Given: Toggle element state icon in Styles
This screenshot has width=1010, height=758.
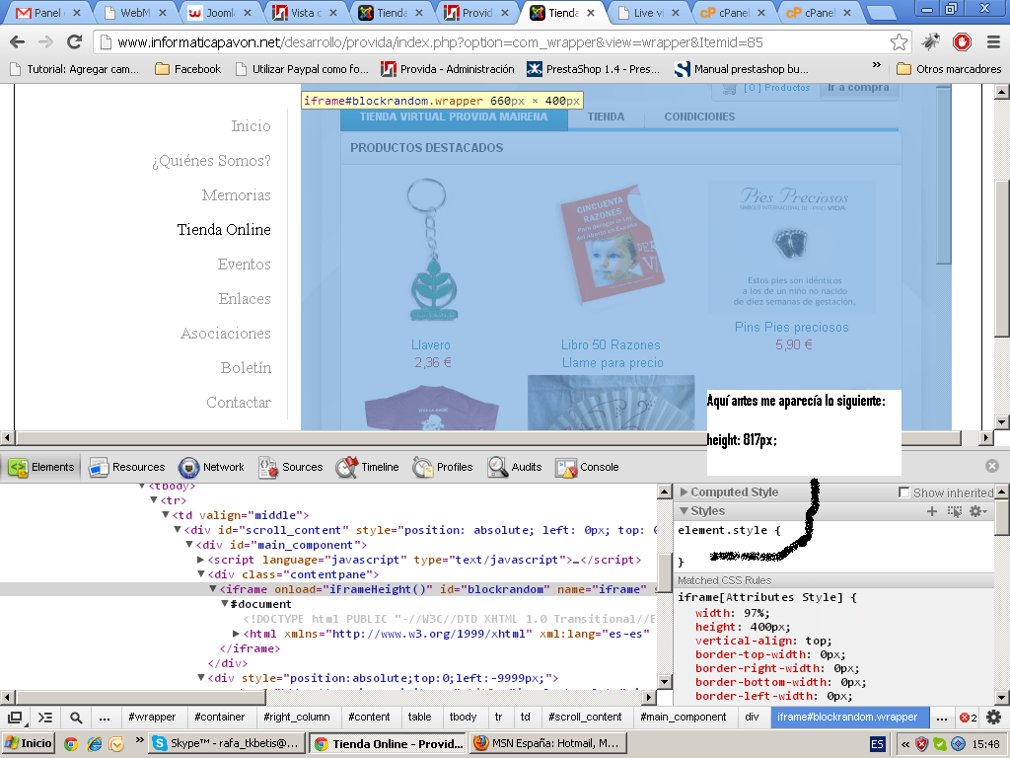Looking at the screenshot, I should [x=954, y=511].
